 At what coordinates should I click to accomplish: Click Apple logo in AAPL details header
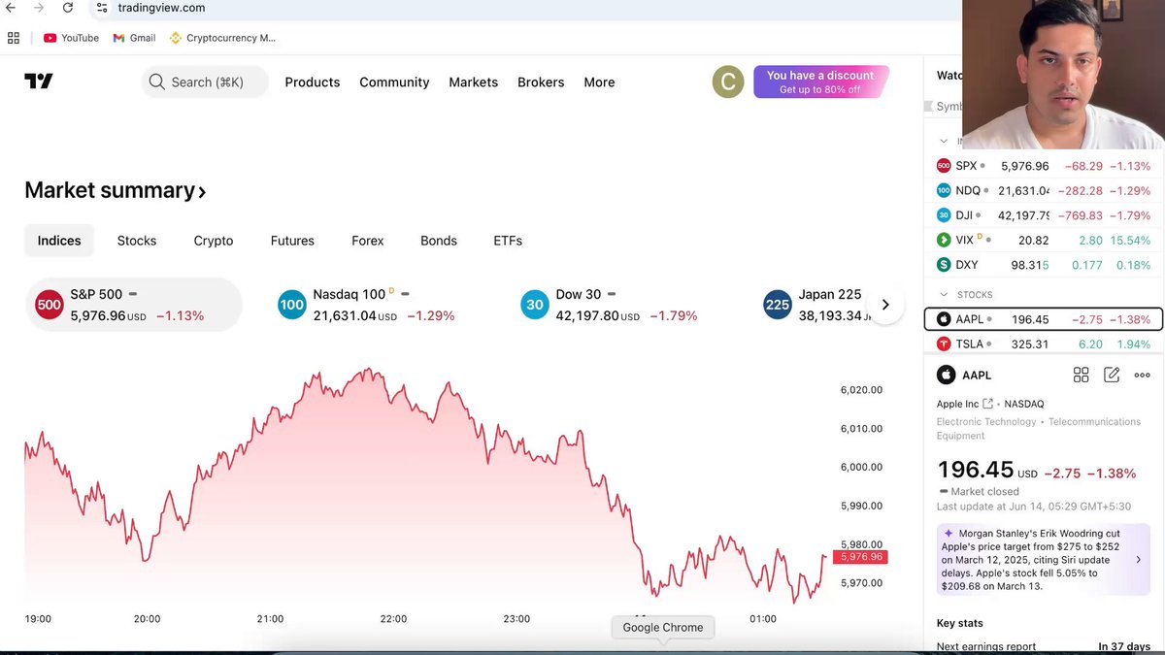(946, 375)
